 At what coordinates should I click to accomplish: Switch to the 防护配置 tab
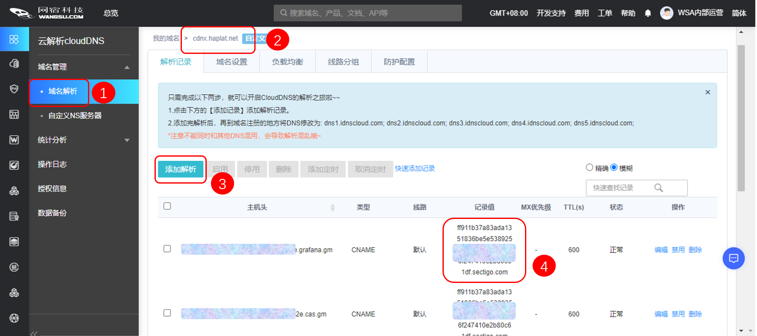(x=400, y=62)
